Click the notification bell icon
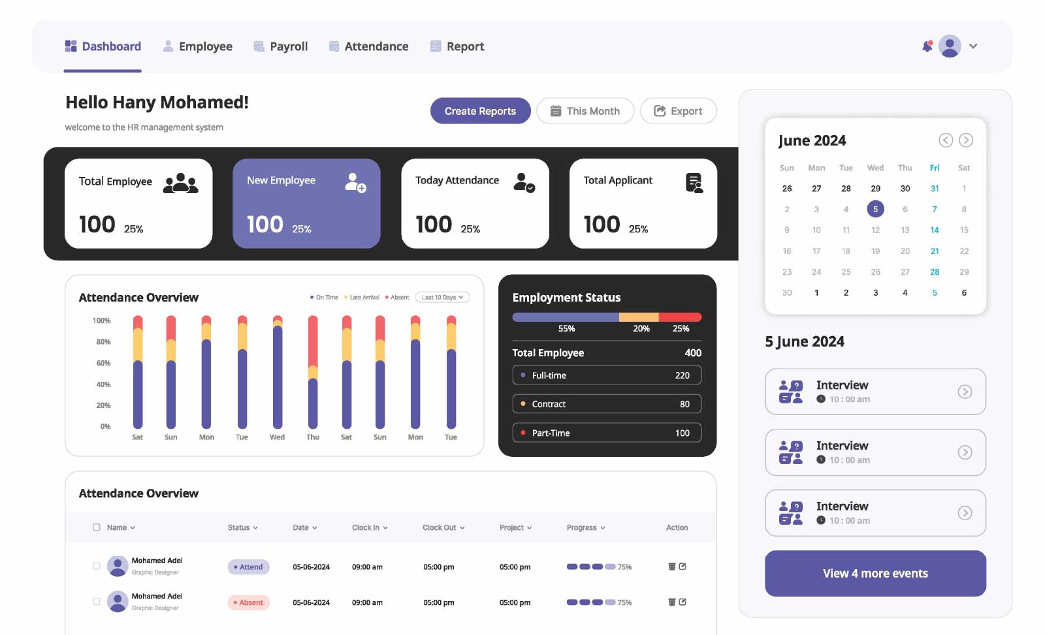 [927, 46]
